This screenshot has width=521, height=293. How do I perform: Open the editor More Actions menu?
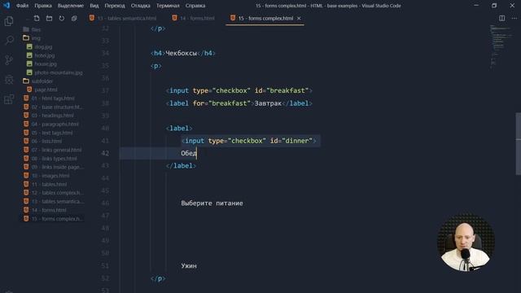[x=514, y=18]
